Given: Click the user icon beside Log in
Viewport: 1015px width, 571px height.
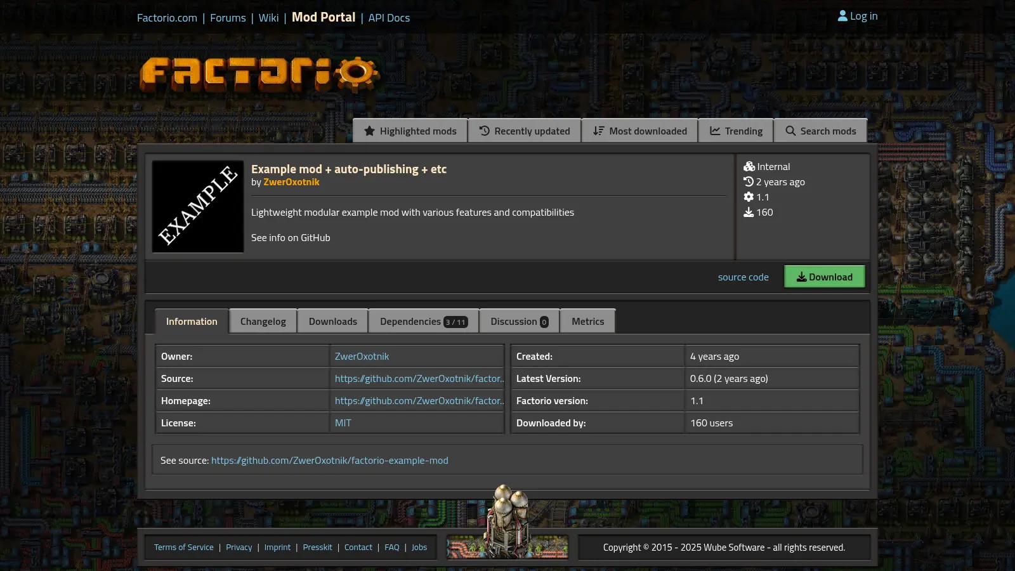Looking at the screenshot, I should [x=842, y=16].
